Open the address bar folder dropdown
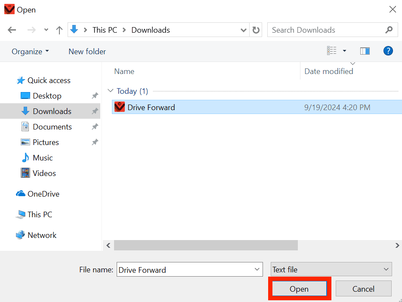Image resolution: width=402 pixels, height=302 pixels. [244, 30]
